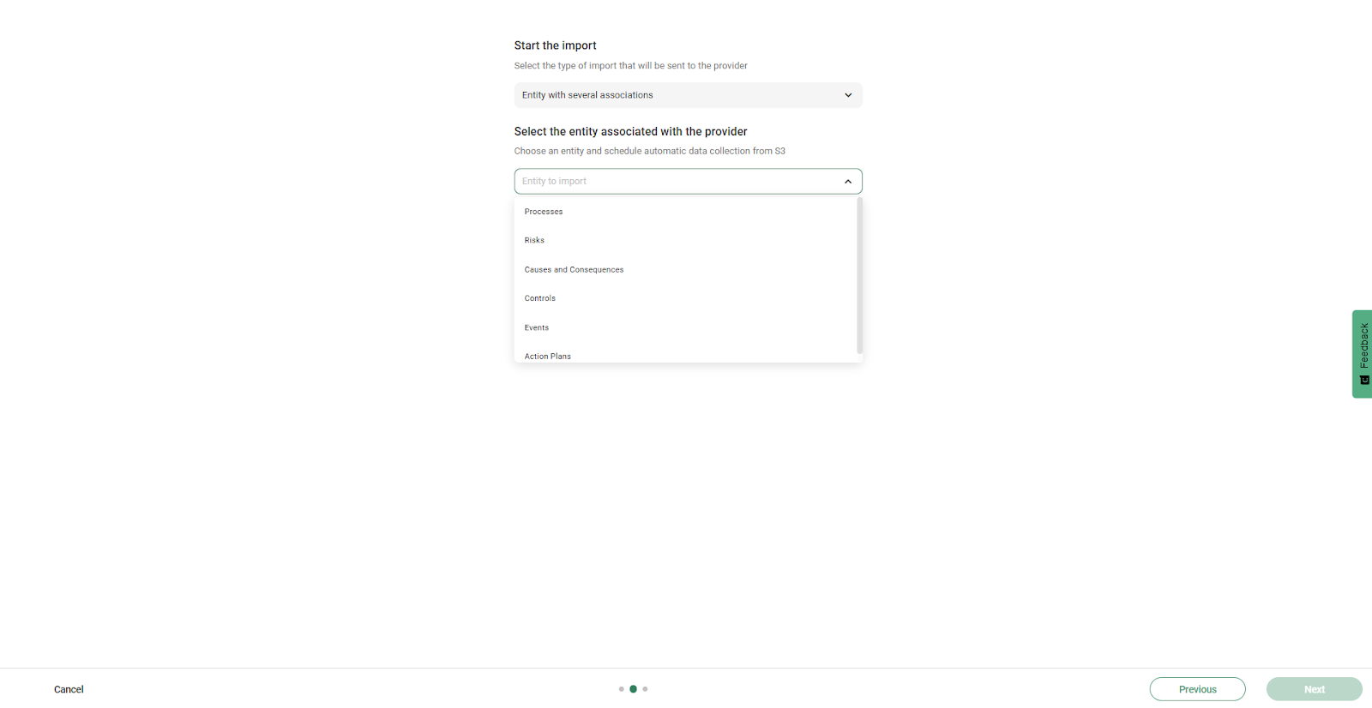
Task: Cancel the import wizard
Action: point(69,689)
